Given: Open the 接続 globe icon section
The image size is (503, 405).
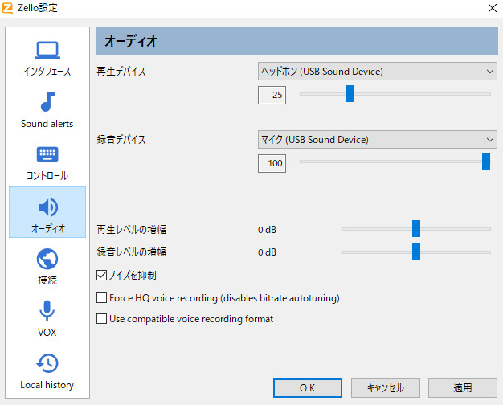Looking at the screenshot, I should (x=47, y=260).
